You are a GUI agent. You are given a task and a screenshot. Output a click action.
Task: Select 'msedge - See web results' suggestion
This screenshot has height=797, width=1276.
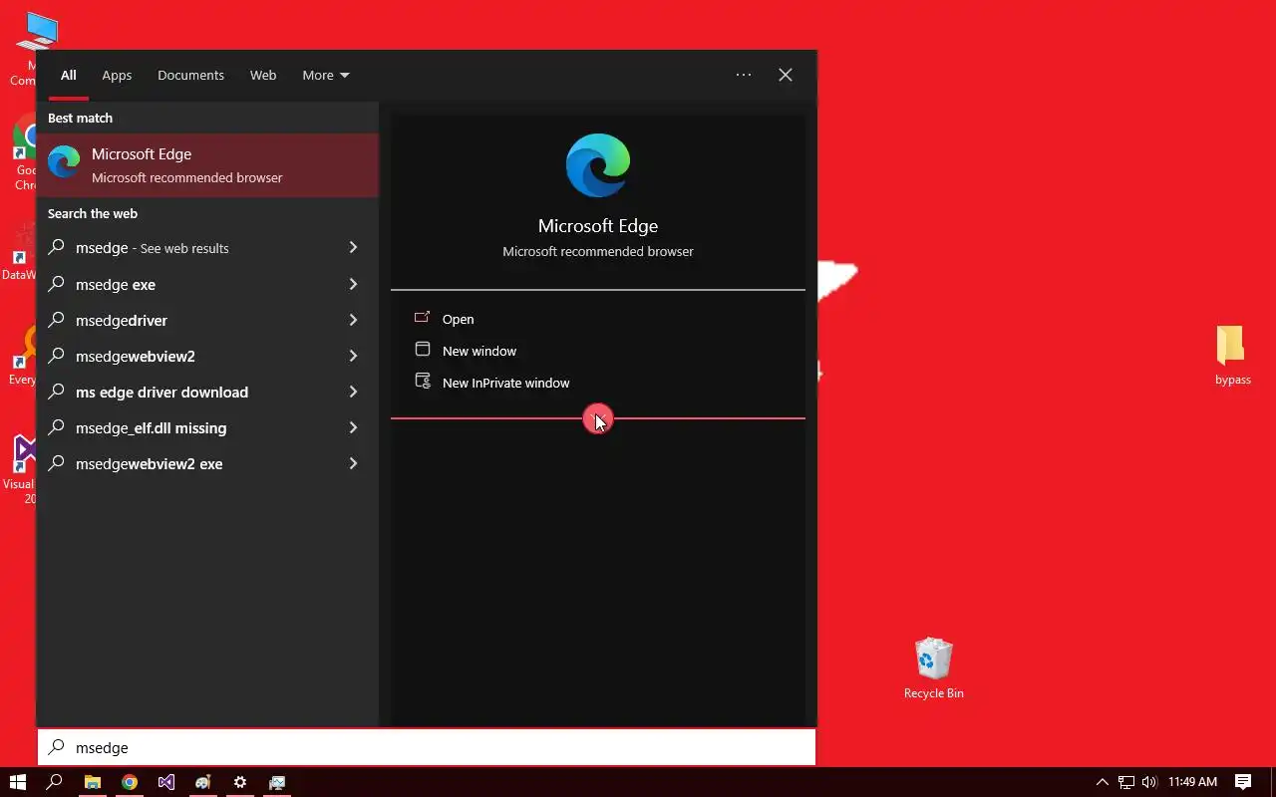click(207, 248)
